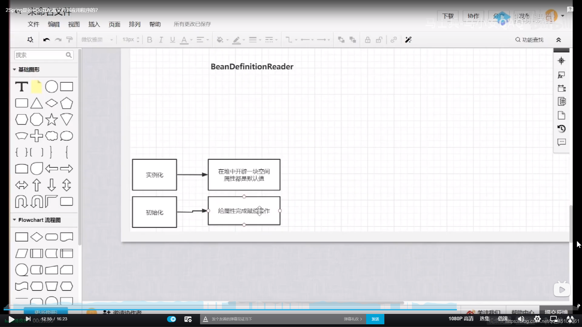Image resolution: width=582 pixels, height=327 pixels.
Task: Open the 视图 menu
Action: point(74,24)
